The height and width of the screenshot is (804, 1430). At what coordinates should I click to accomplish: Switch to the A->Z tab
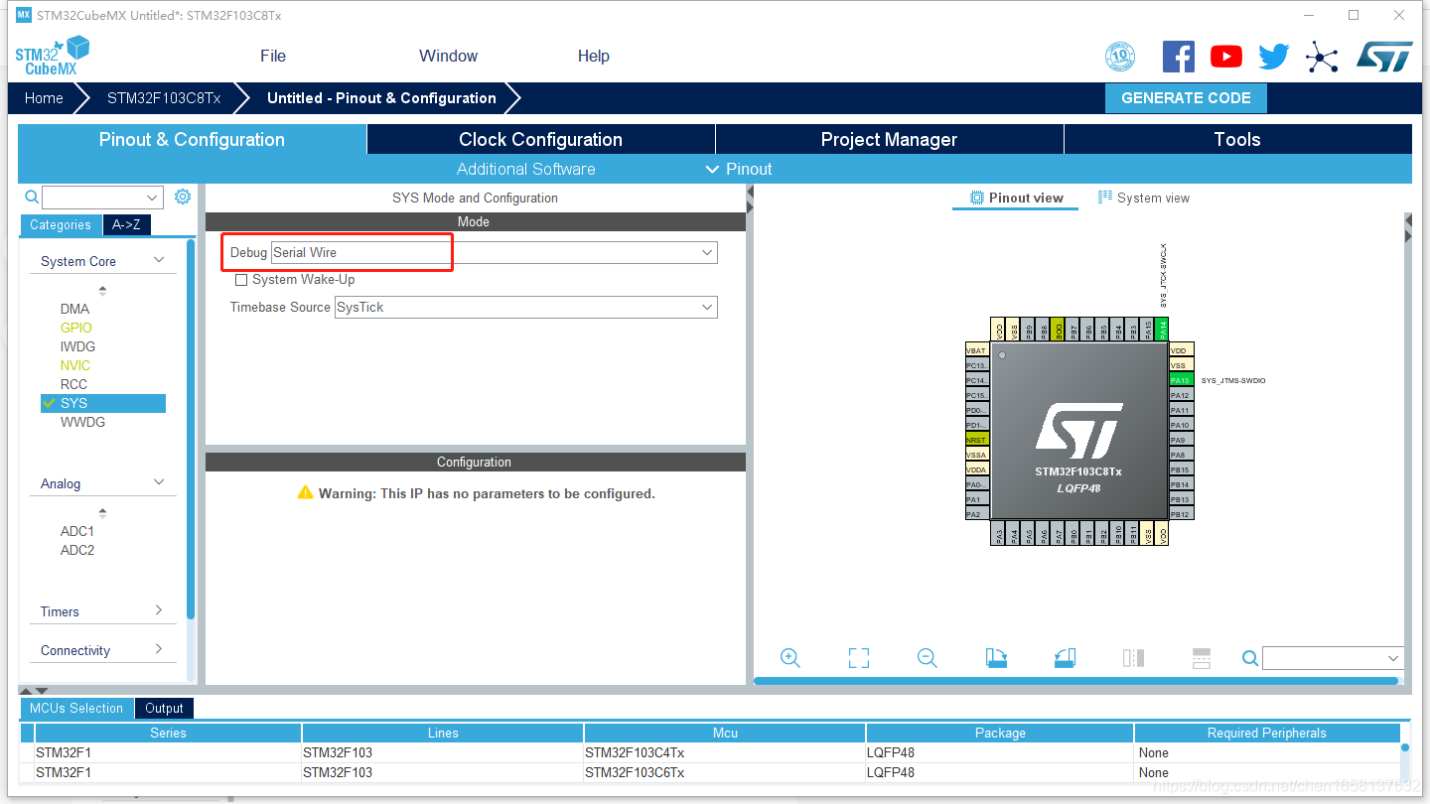[126, 225]
